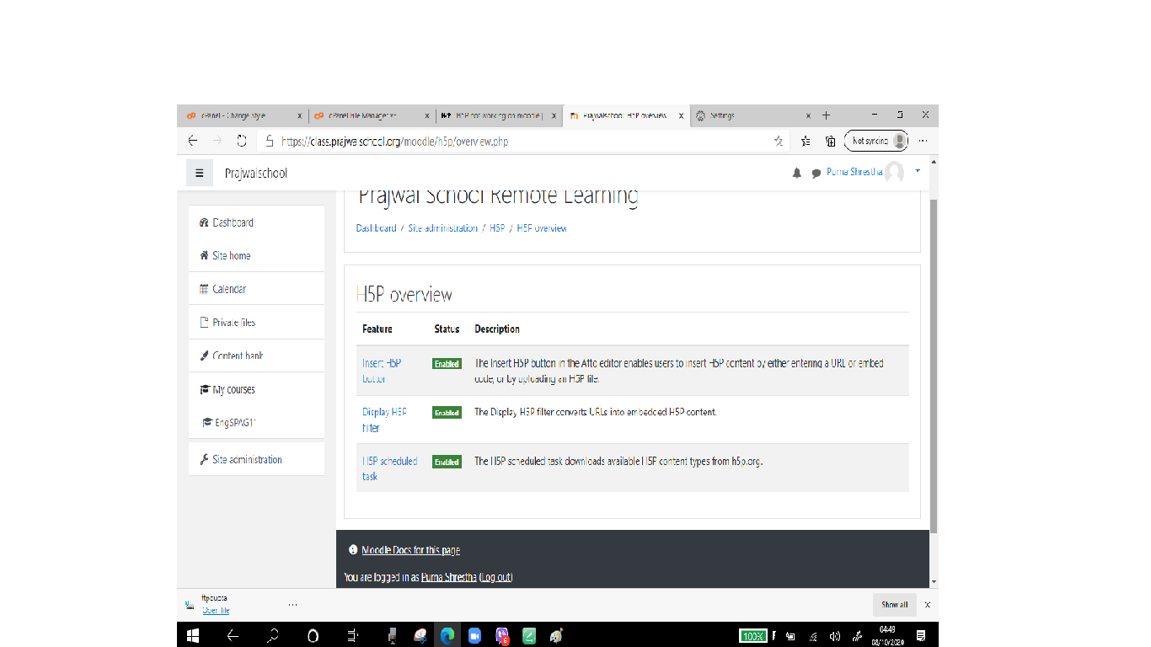Click Show all downloads button
Image resolution: width=1151 pixels, height=647 pixels.
coord(894,604)
